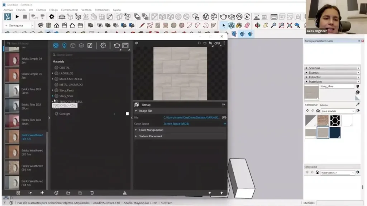The height and width of the screenshot is (206, 367).
Task: Open V-Ray render Settings gear icon
Action: 103,45
